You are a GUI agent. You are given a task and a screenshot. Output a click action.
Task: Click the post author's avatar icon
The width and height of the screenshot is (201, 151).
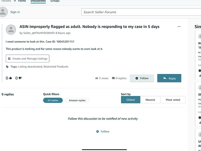pos(11,30)
